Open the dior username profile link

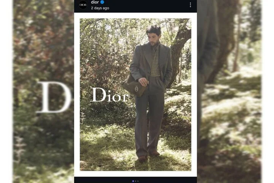pos(95,2)
